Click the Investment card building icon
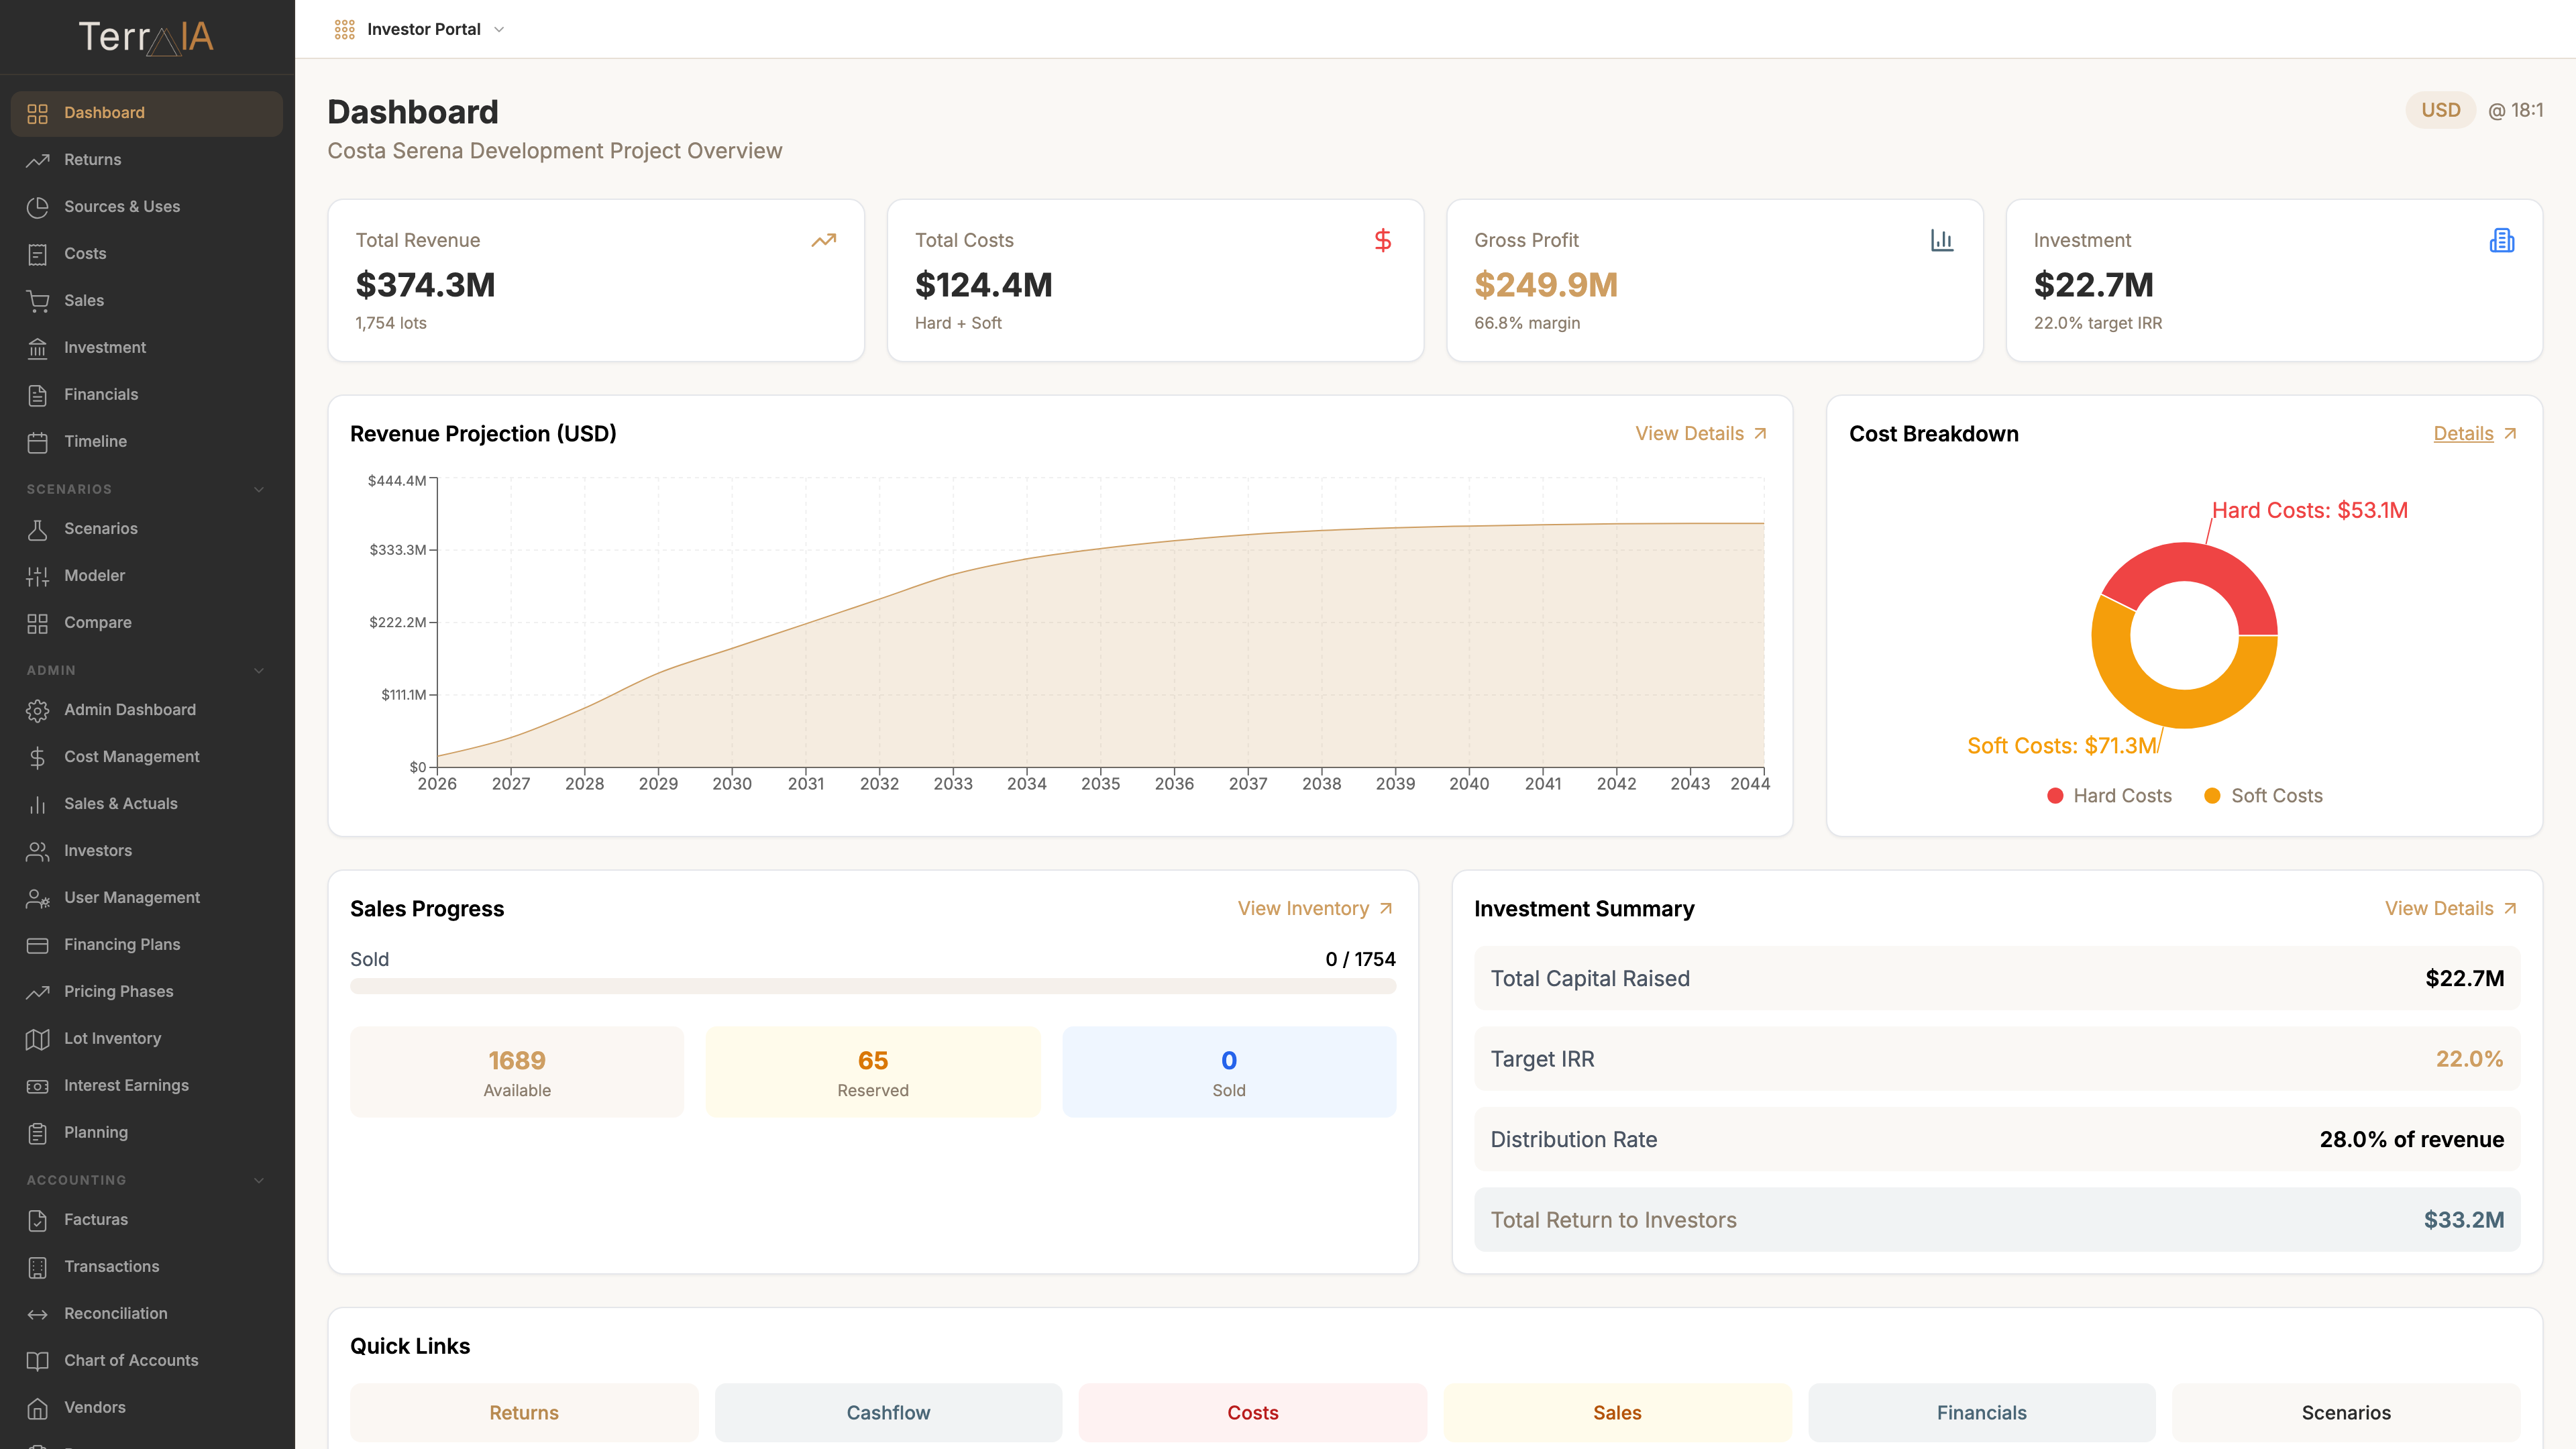Image resolution: width=2576 pixels, height=1449 pixels. click(2502, 240)
